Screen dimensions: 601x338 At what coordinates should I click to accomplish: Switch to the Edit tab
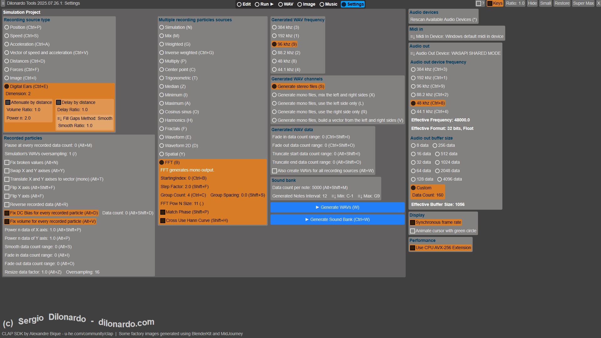244,4
